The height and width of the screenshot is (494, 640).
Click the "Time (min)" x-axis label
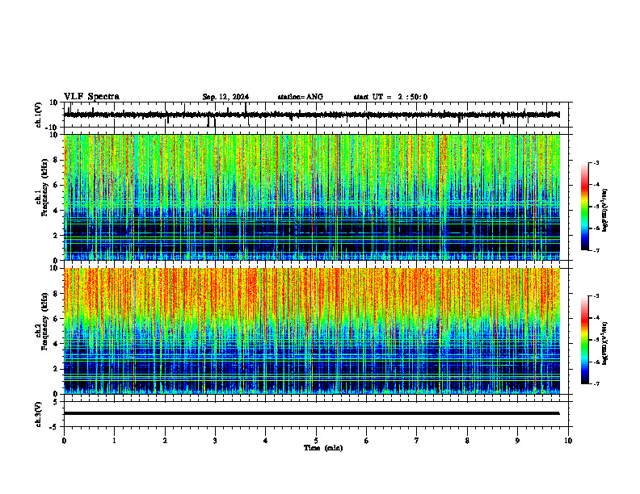tap(323, 448)
